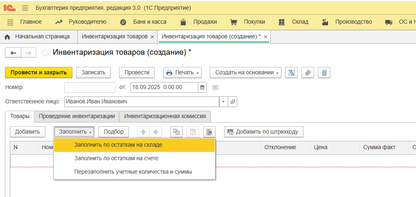Open the Проведение инвентаризации tab
This screenshot has height=197, width=416.
click(76, 116)
